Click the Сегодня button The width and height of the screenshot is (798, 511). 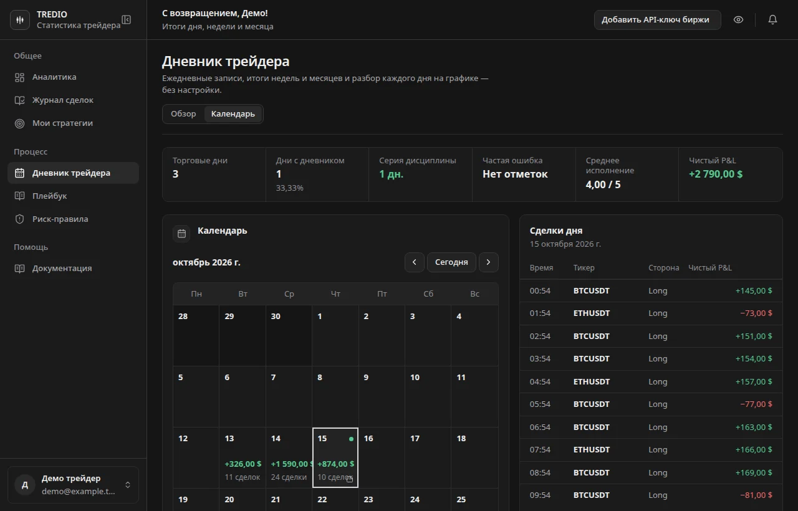[451, 262]
